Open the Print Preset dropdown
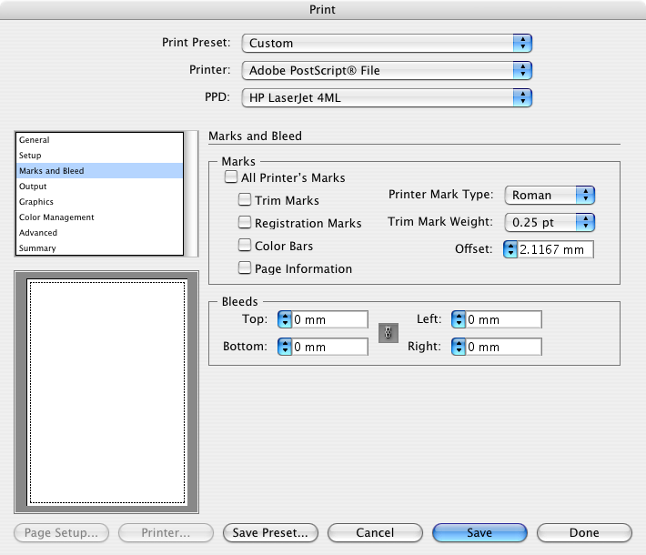 pos(387,43)
